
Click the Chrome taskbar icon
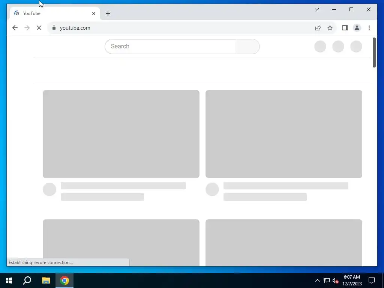pos(64,280)
